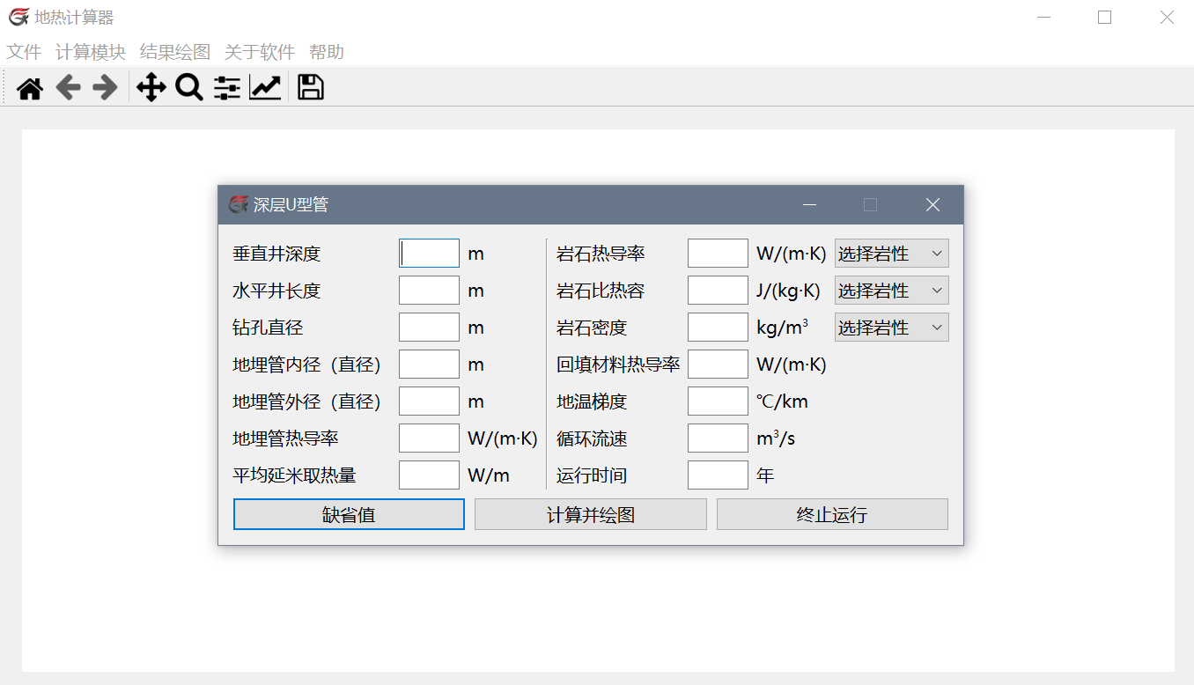Focus the 平均延米取热量 input field
Screen dimensions: 1194x685
(429, 475)
